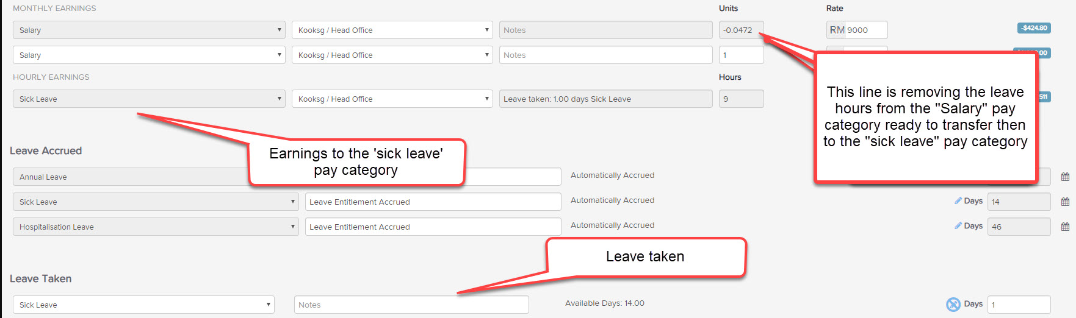
Task: Open Sick Leave dropdown under Leave Accrued
Action: pyautogui.click(x=156, y=202)
